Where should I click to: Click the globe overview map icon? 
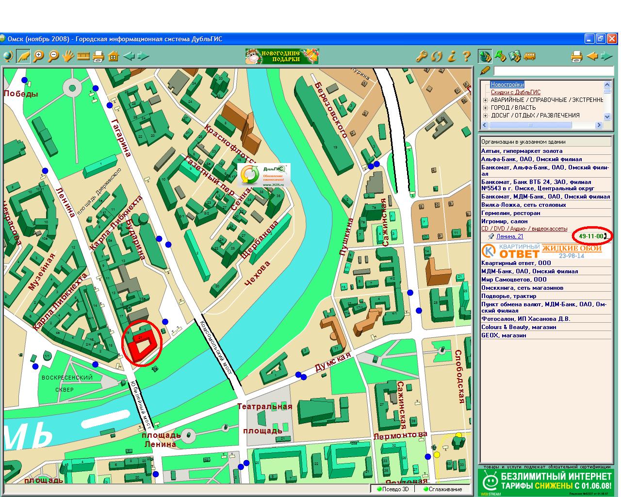(x=8, y=56)
